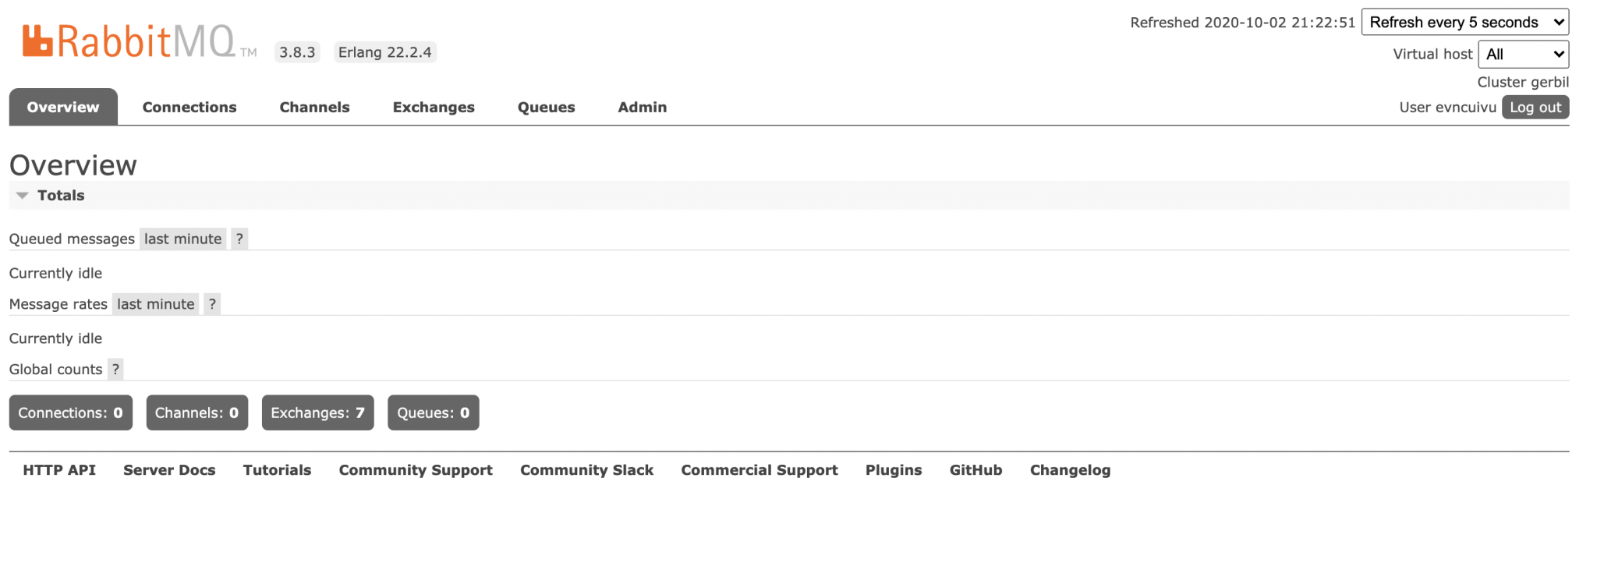This screenshot has height=570, width=1597.
Task: Open the Virtual host dropdown
Action: [x=1523, y=54]
